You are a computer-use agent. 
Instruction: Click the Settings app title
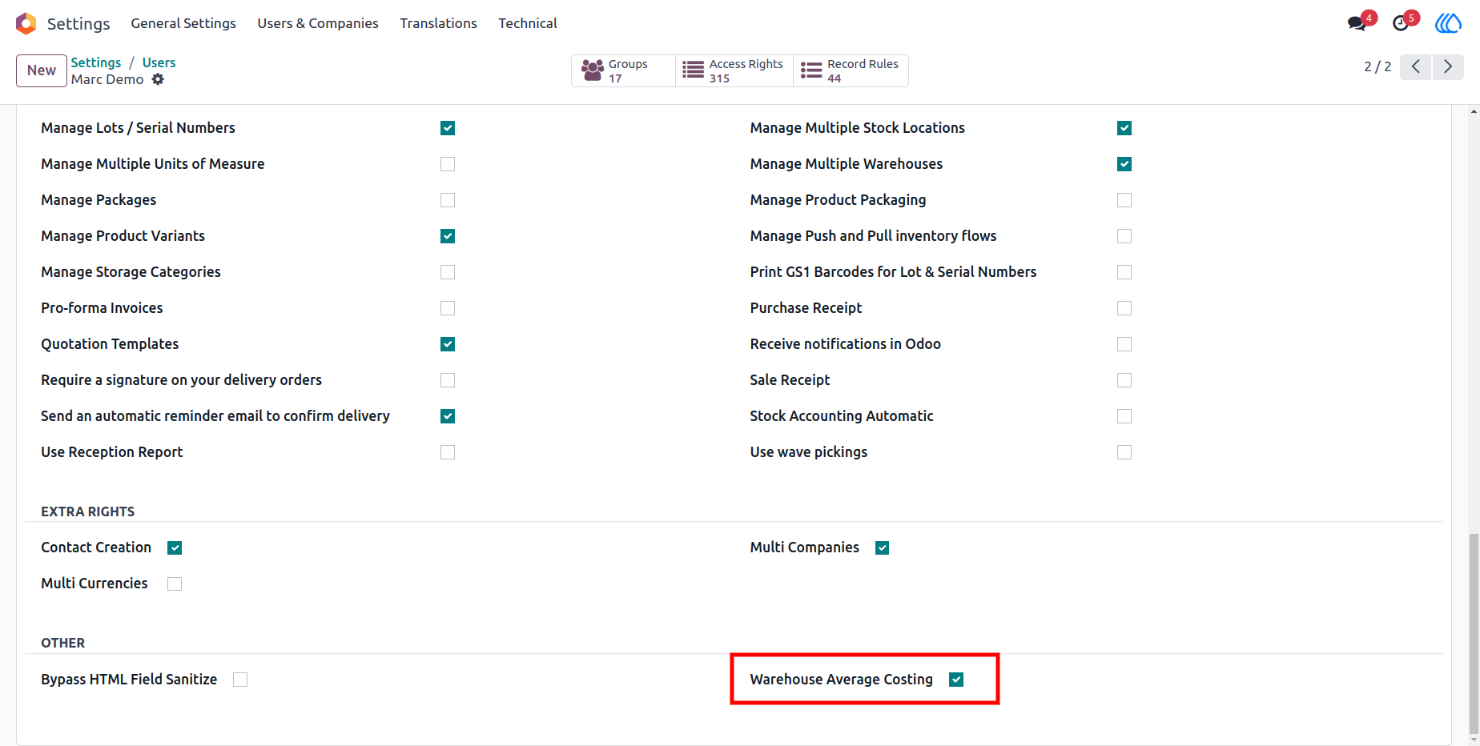pyautogui.click(x=78, y=23)
